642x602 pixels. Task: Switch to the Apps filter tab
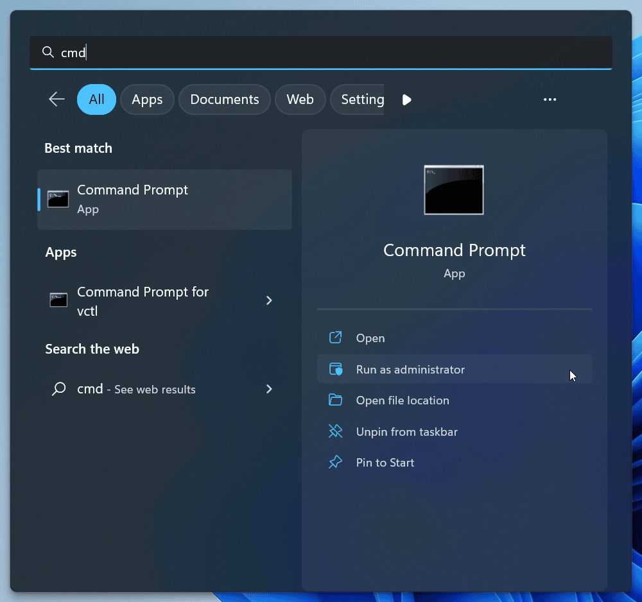(147, 99)
